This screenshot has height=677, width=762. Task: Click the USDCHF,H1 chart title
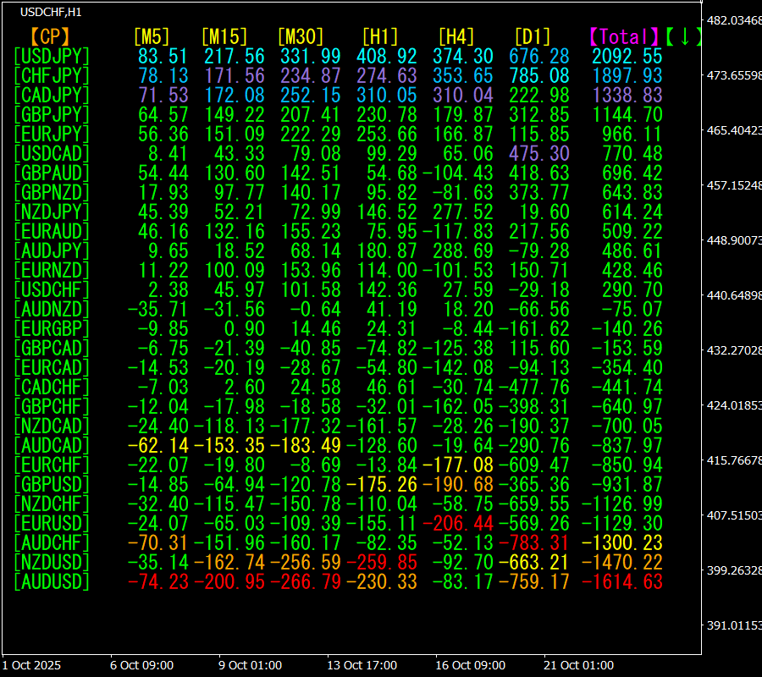(51, 11)
